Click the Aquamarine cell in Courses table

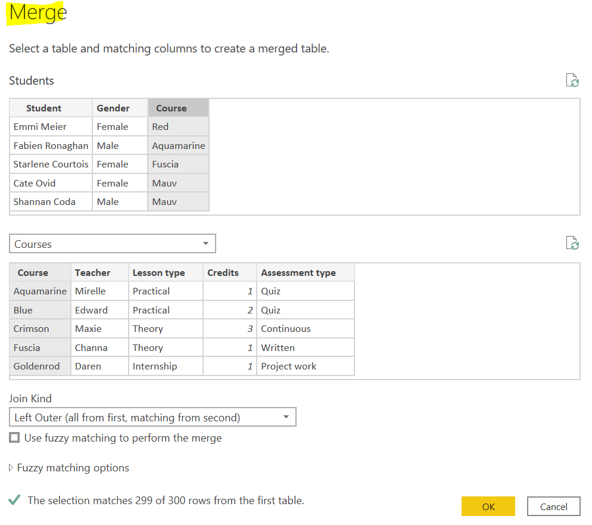(40, 291)
